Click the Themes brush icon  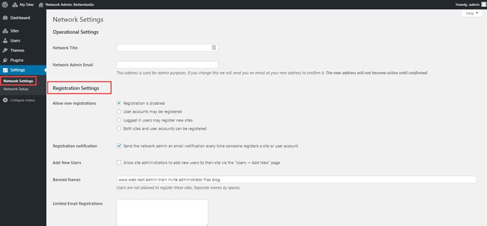(5, 50)
